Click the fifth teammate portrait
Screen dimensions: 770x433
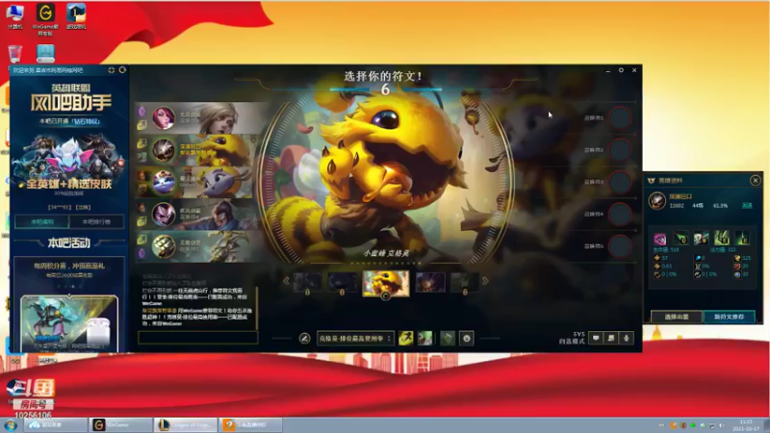[x=163, y=246]
